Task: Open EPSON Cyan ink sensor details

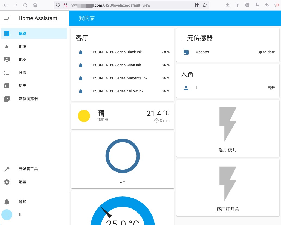Action: pos(123,65)
